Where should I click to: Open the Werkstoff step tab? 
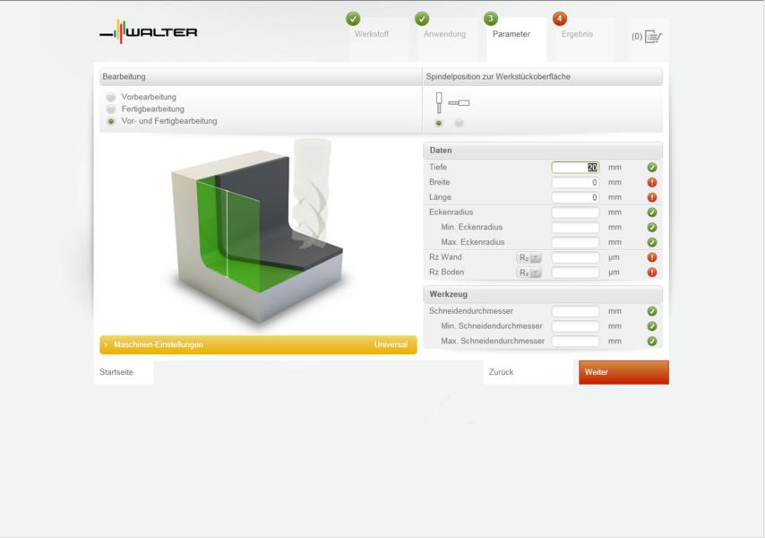pyautogui.click(x=371, y=34)
